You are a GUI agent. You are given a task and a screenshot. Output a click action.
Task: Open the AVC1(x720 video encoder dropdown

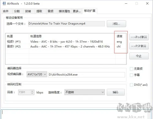pos(37,74)
